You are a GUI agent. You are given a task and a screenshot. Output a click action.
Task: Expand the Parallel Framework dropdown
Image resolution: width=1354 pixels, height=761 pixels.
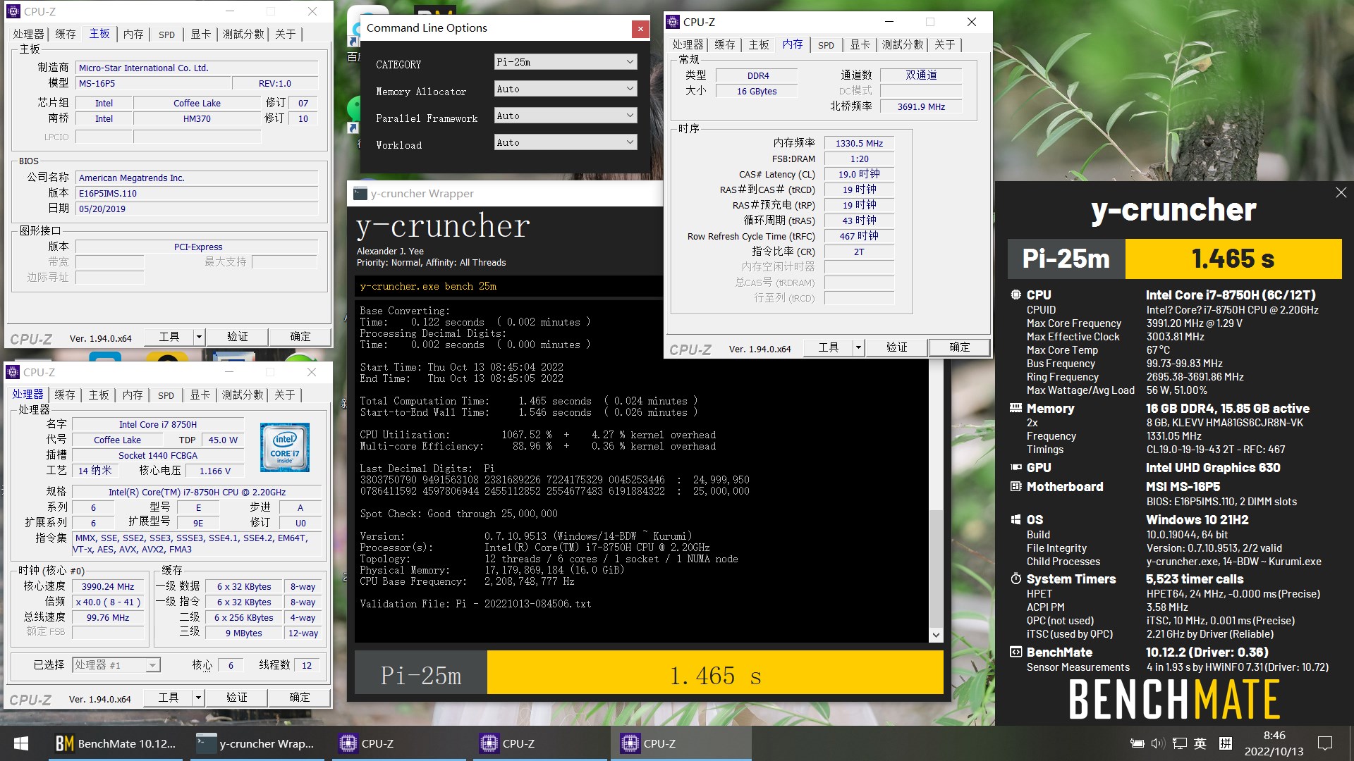[566, 116]
